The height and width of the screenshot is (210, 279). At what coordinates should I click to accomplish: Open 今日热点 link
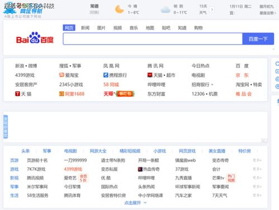[x=201, y=66]
